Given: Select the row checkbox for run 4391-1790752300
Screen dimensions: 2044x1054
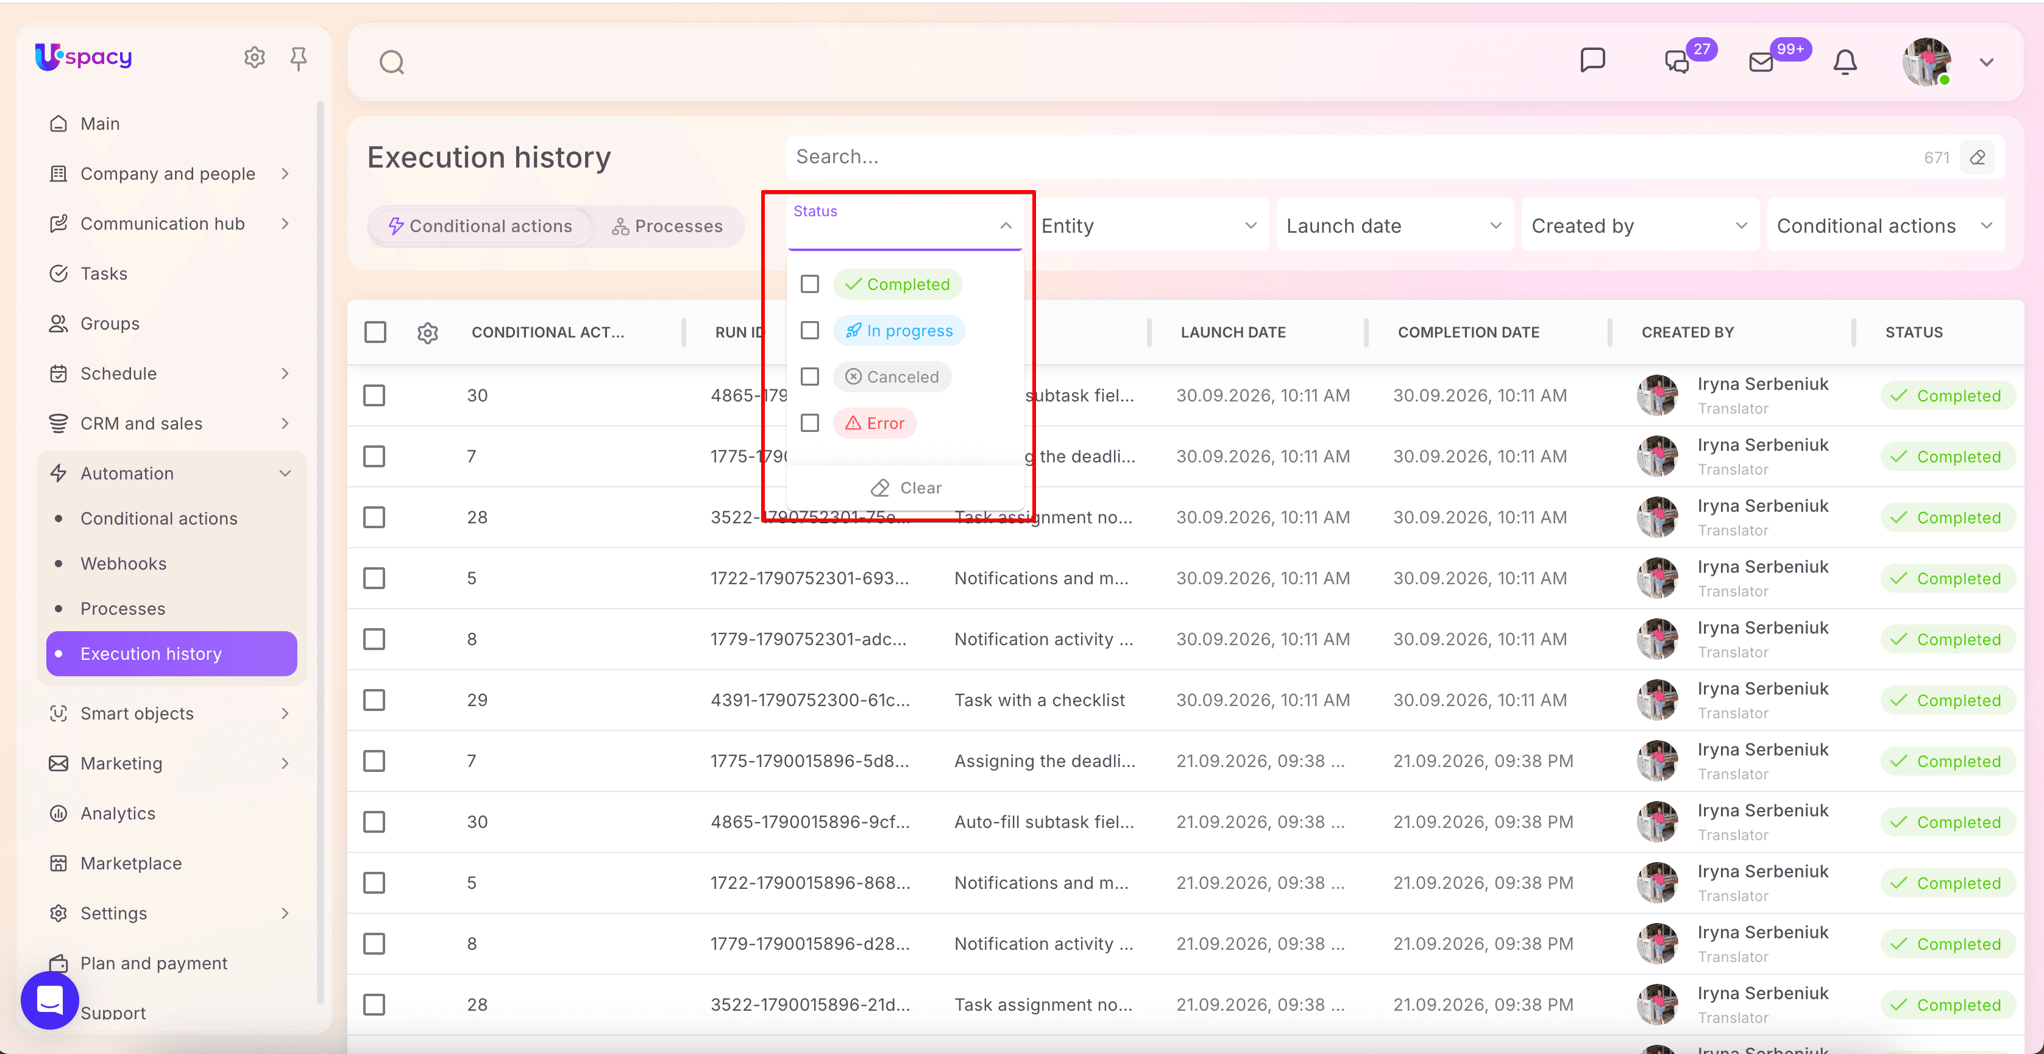Looking at the screenshot, I should coord(374,699).
